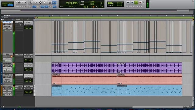Record-enable the Drum Loop track

pos(4,66)
